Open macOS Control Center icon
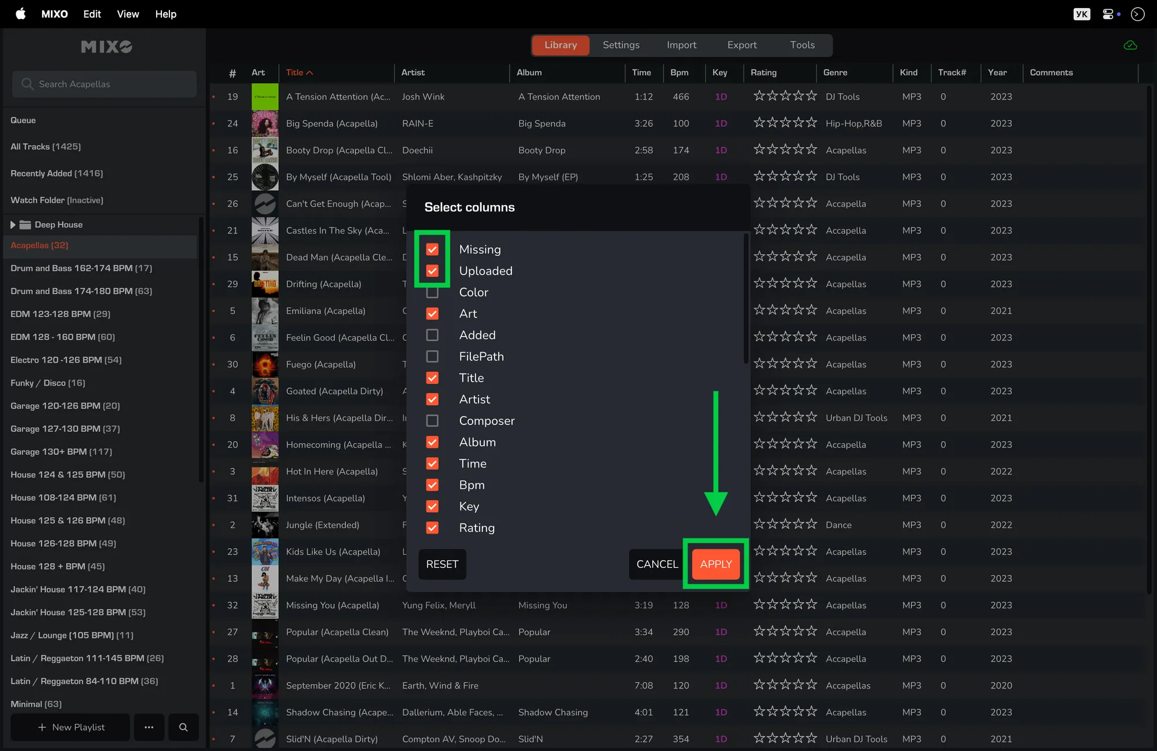 point(1108,14)
